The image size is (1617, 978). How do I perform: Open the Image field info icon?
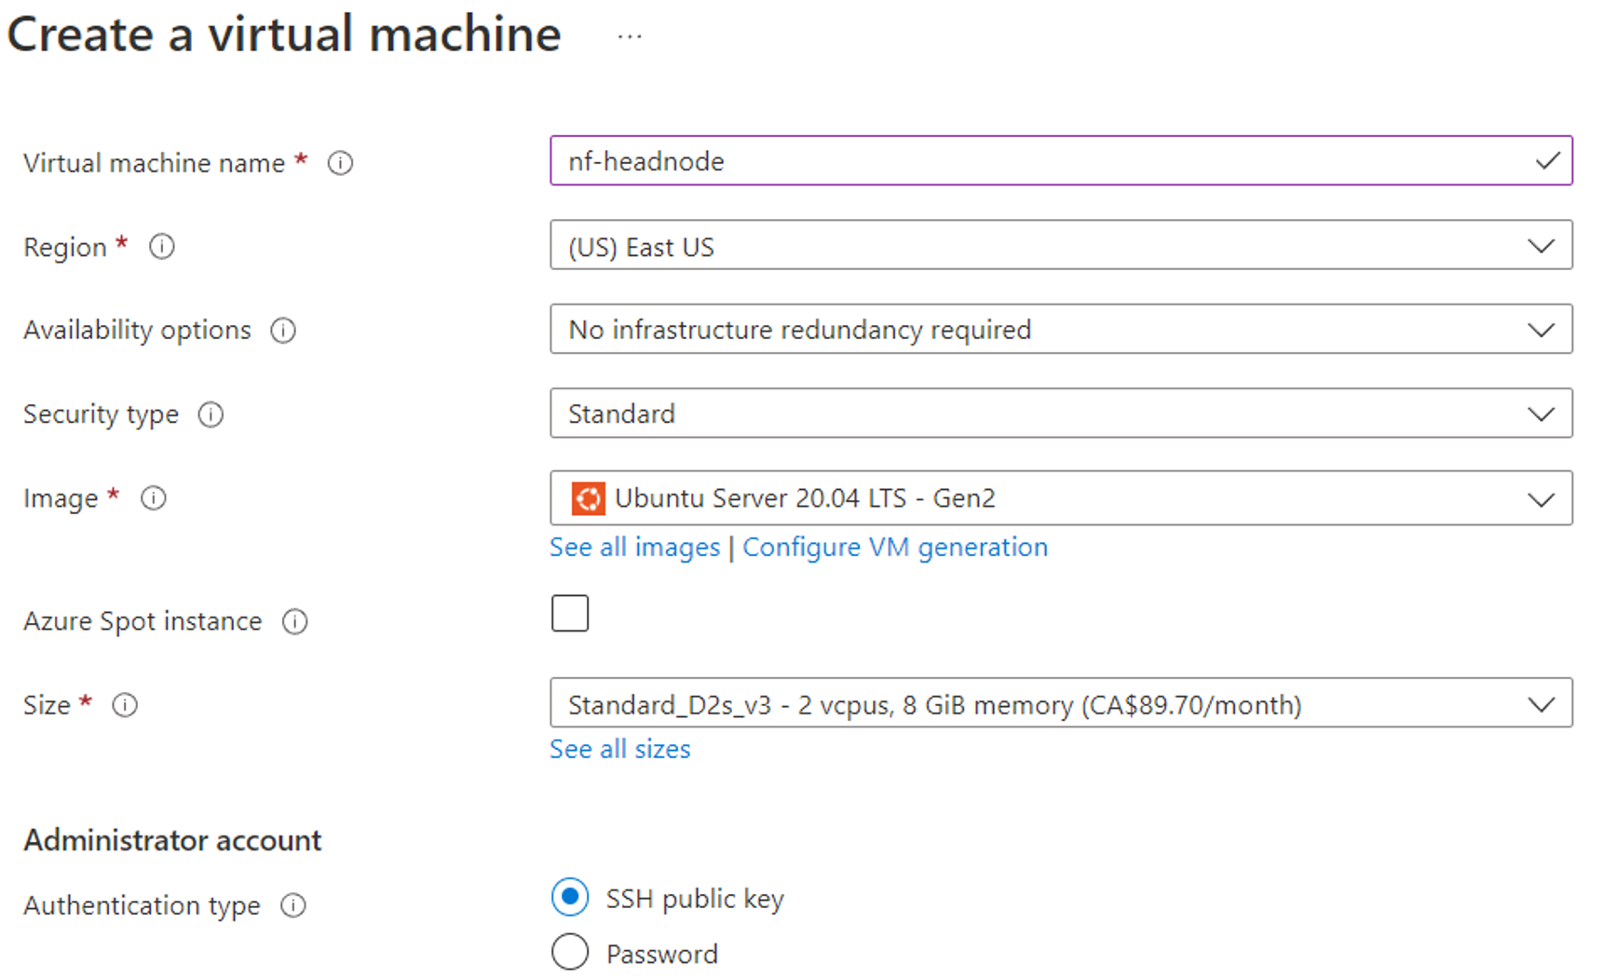[154, 498]
